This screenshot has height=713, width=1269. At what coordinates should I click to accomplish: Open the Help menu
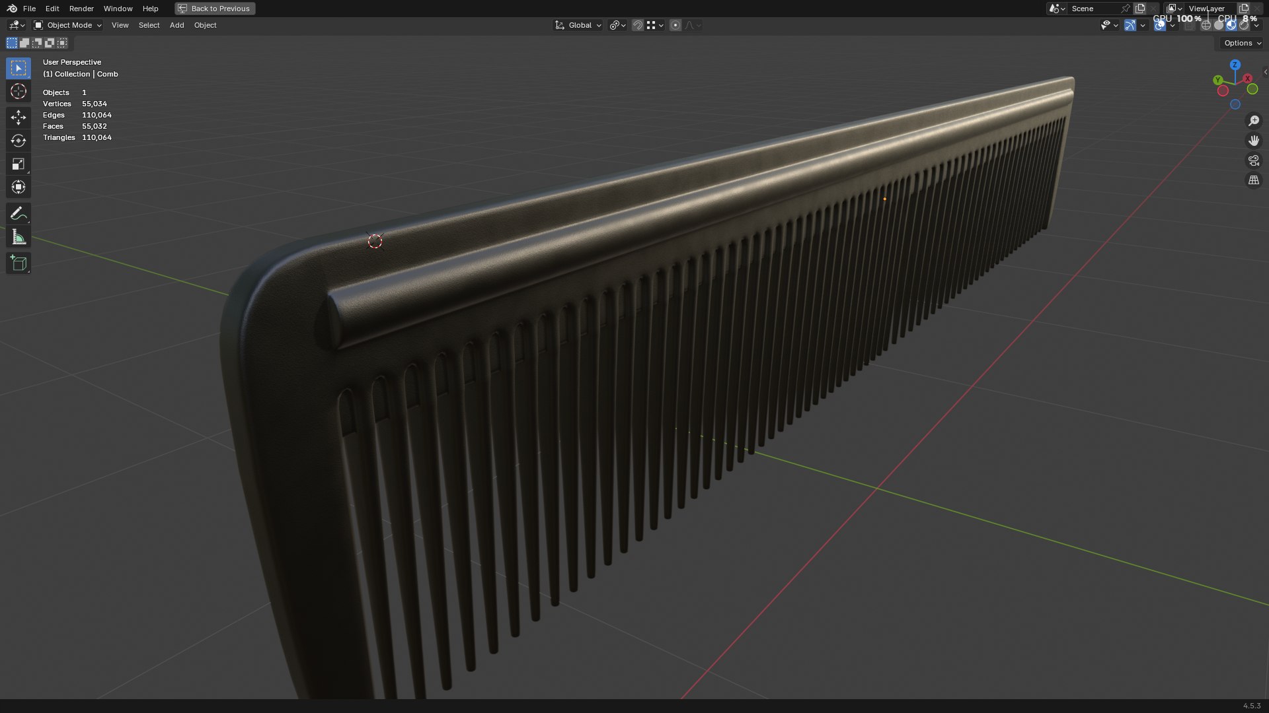[151, 9]
